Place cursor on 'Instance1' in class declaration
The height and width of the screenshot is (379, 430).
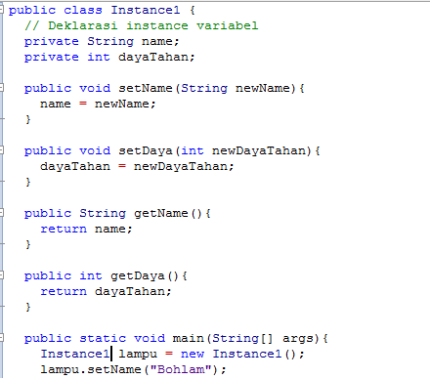[146, 10]
